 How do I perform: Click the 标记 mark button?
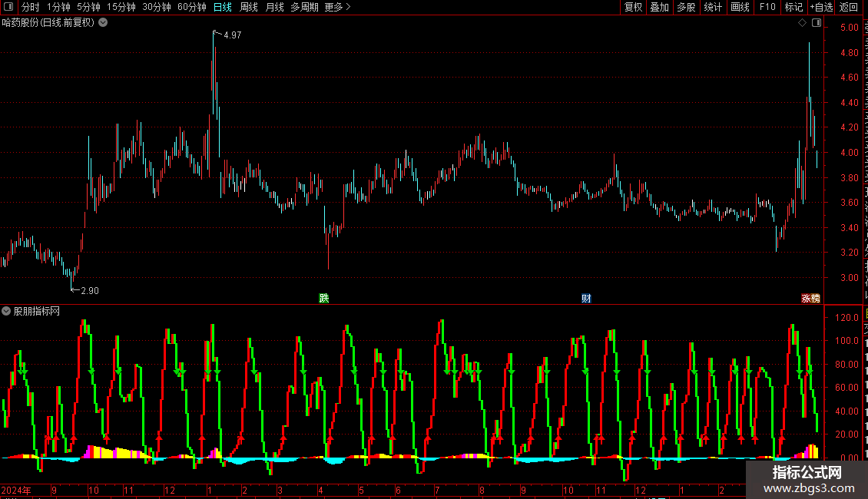[x=793, y=7]
